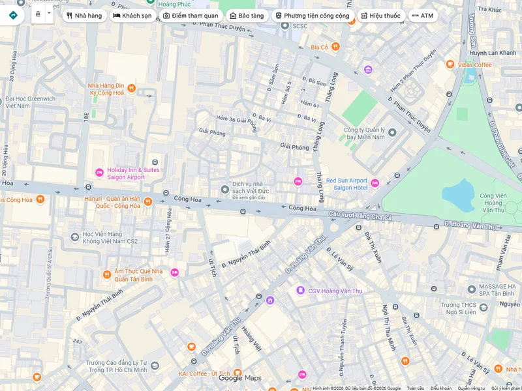Open Holiday Inn & Suites Saigon Airport pin
522x391 pixels.
[99, 173]
